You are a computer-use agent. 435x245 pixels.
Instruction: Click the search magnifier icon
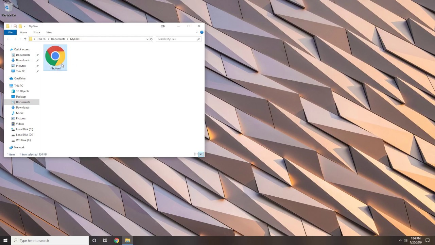(x=198, y=39)
